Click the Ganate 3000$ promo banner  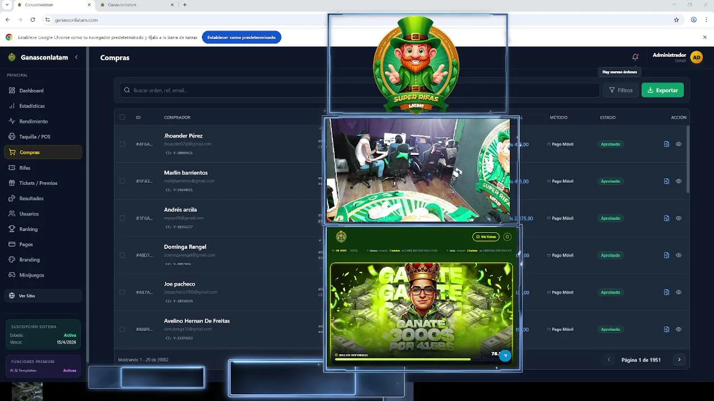click(x=421, y=313)
